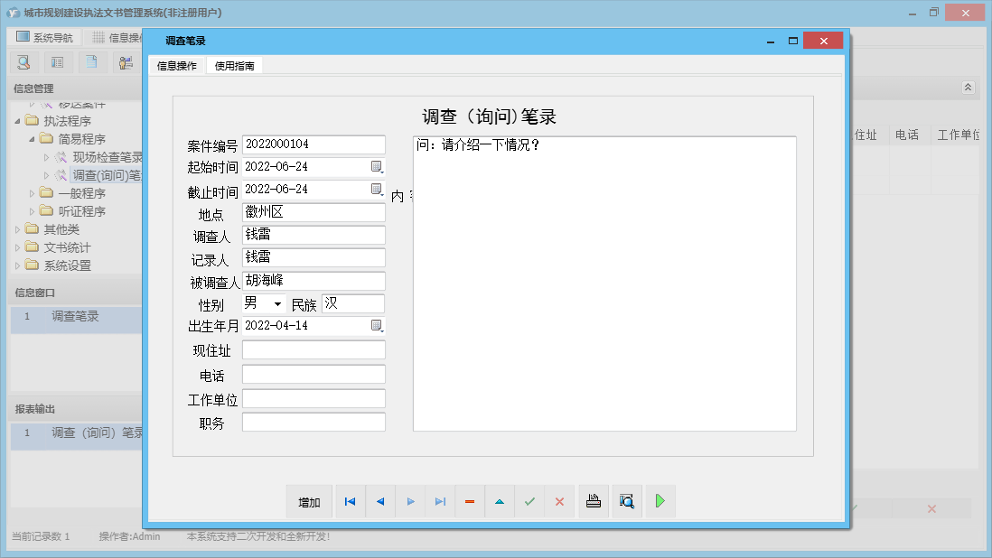Delete the current record

coord(470,501)
